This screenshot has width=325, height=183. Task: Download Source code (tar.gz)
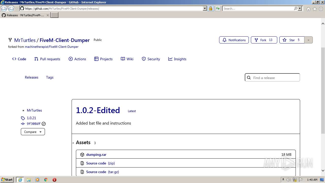(103, 172)
